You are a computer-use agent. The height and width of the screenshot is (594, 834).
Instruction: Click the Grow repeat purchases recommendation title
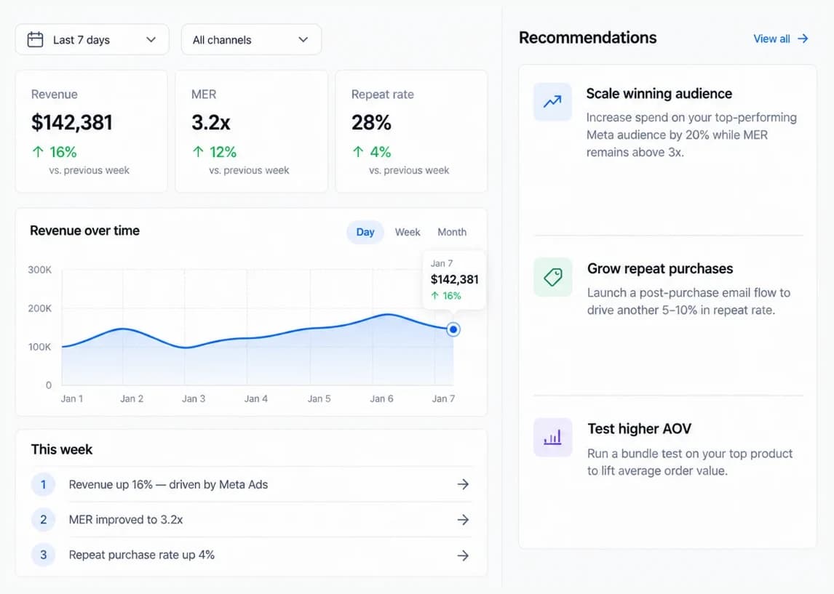click(x=660, y=269)
